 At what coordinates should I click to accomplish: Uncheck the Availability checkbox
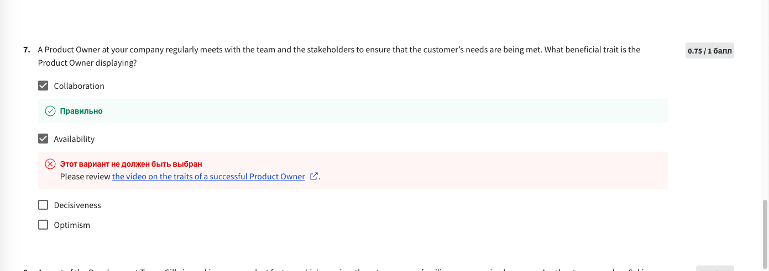pos(43,139)
